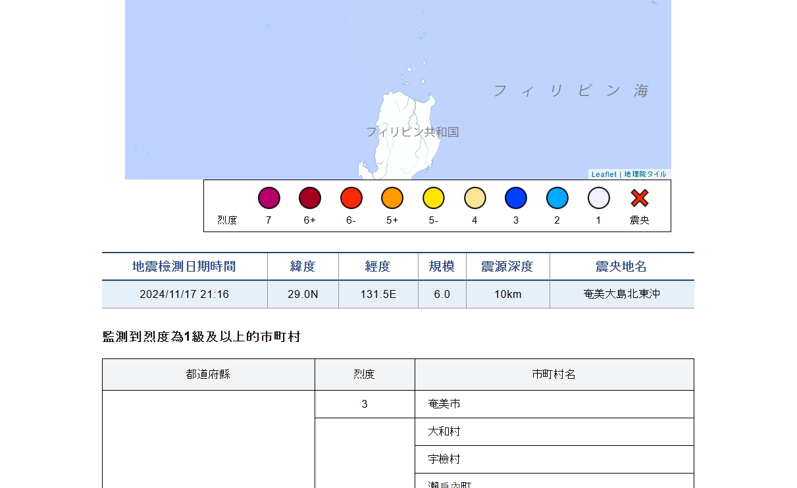
Task: Click the intensity 6+ dark red circle
Action: (x=310, y=198)
